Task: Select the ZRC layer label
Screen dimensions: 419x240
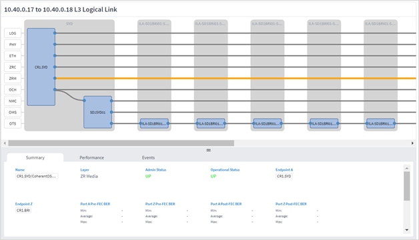Action: click(13, 67)
